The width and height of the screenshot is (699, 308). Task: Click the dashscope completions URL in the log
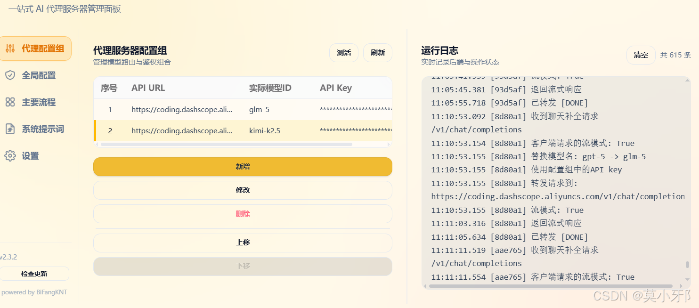558,197
